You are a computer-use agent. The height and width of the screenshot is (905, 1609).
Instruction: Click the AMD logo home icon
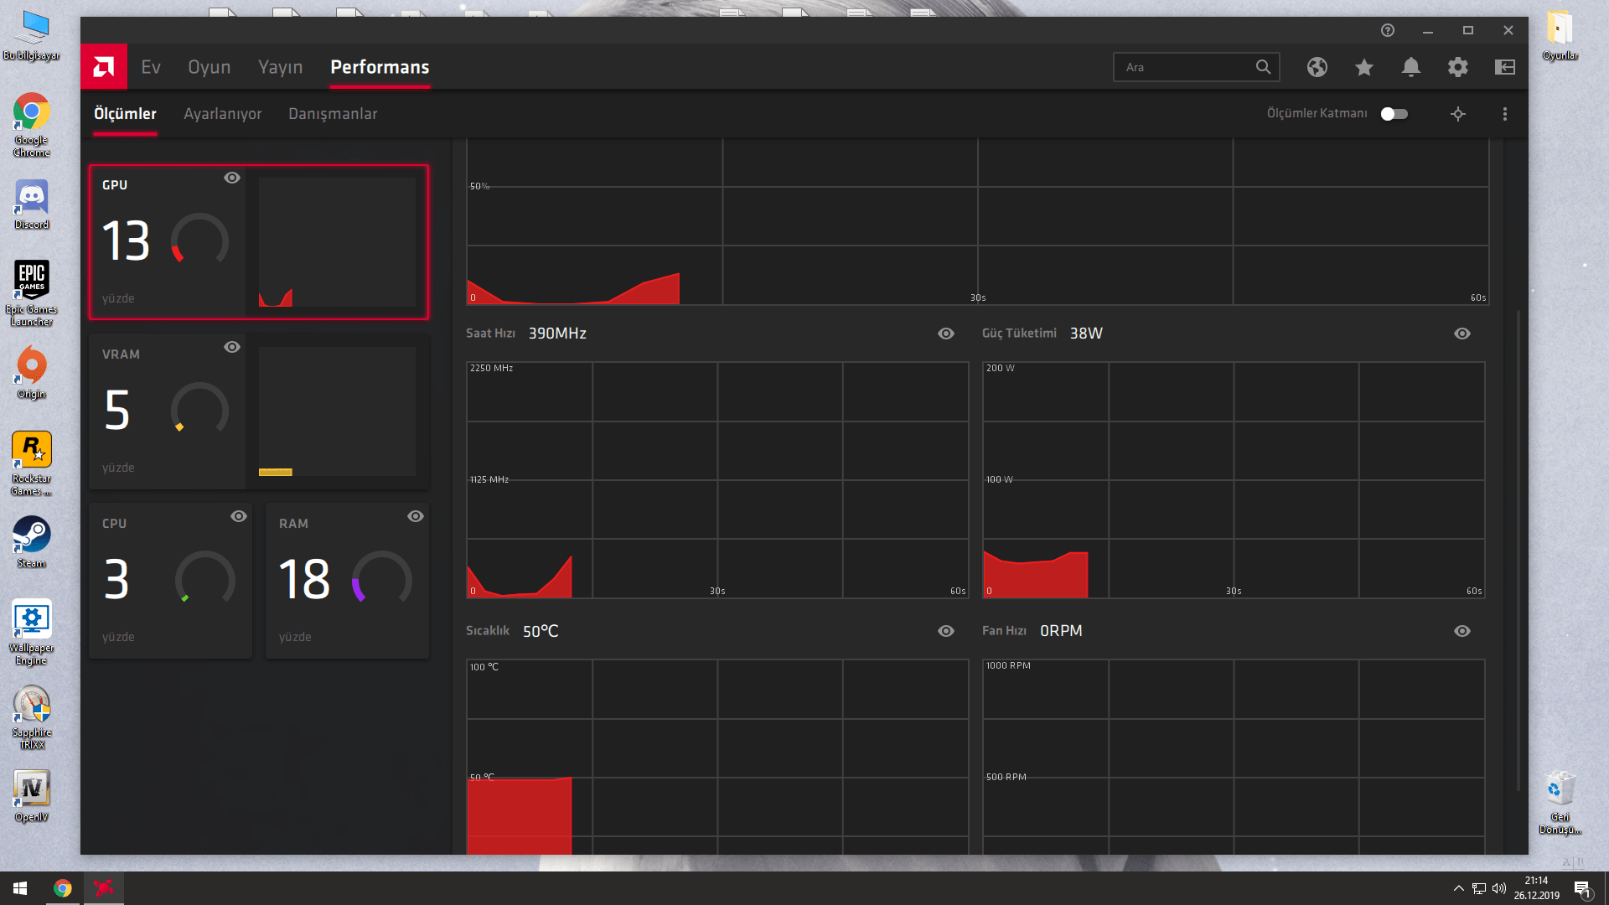[x=104, y=67]
